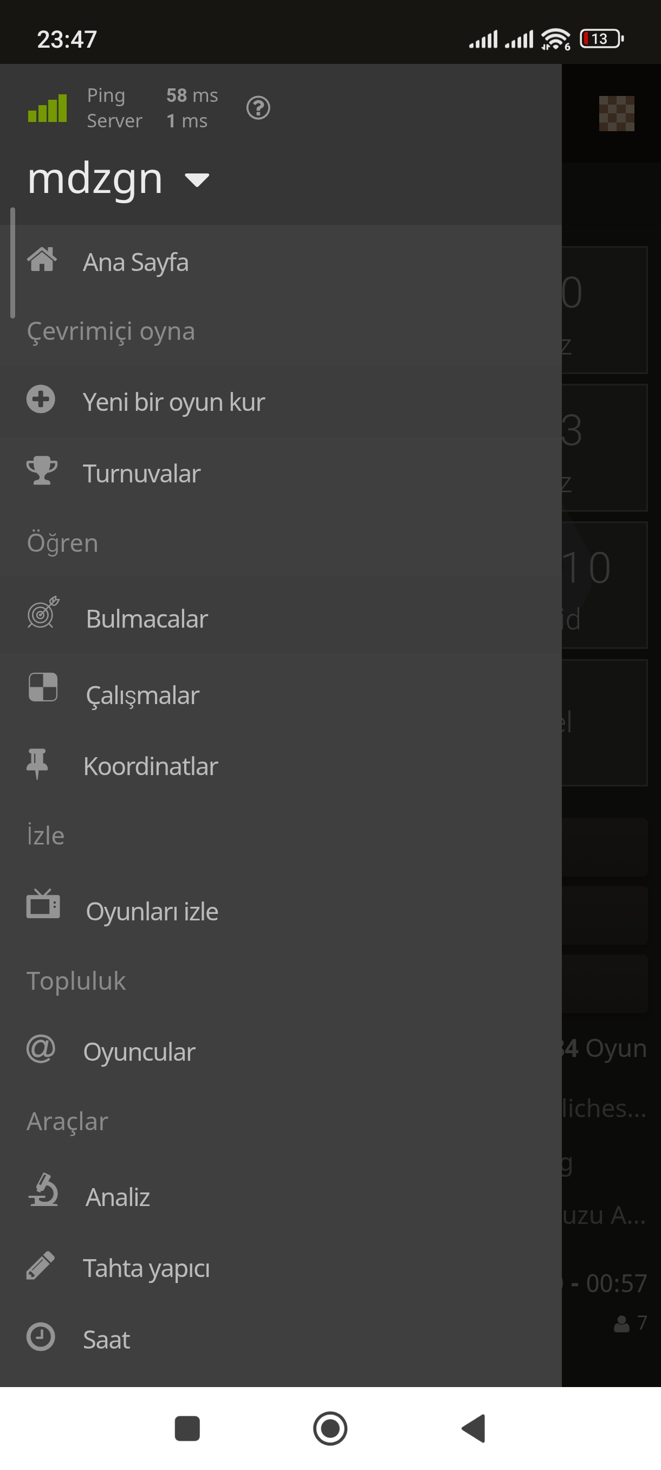Tap the green signal strength bars icon
This screenshot has height=1470, width=661.
tap(47, 108)
